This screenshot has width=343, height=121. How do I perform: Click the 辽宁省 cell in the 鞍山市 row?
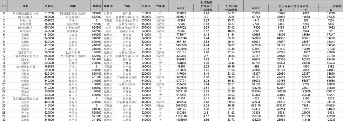coord(127,49)
